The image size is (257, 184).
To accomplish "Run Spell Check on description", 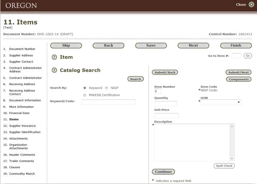I will tap(224, 166).
